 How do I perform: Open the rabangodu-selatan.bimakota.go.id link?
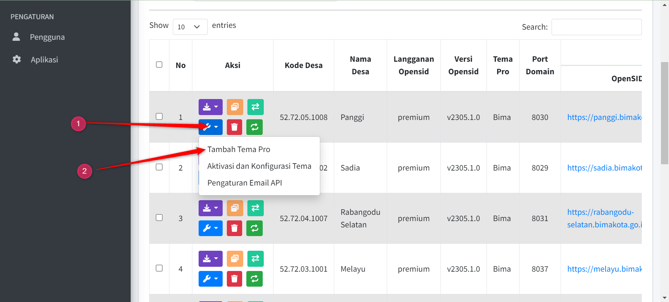point(604,218)
